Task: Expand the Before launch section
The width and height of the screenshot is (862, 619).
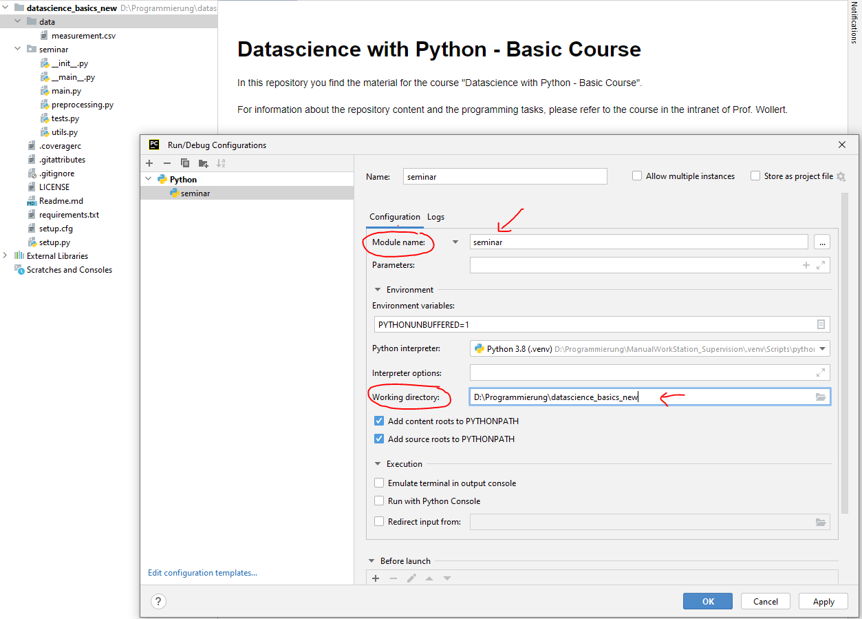Action: click(372, 560)
